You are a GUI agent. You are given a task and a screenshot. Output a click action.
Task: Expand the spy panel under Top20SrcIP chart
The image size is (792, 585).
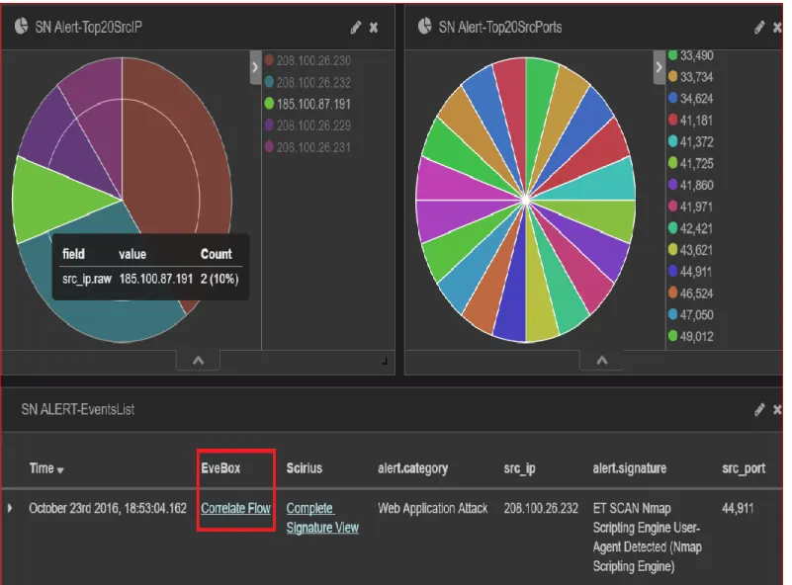click(198, 361)
